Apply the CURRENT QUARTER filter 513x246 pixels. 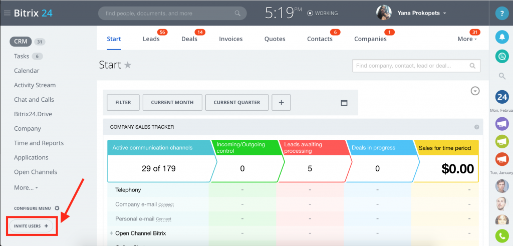tap(237, 102)
